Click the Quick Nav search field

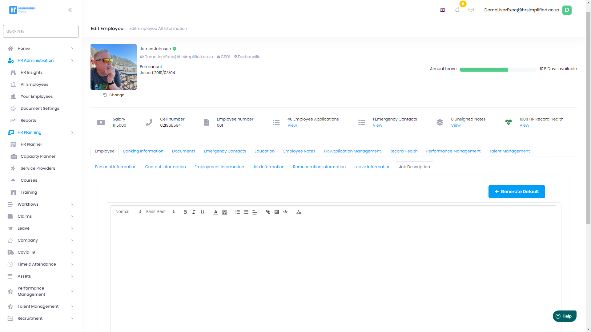click(41, 31)
